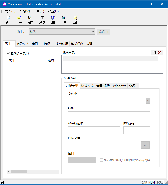Toggle 包括子目录 checkbox
This screenshot has height=185, width=168.
click(x=8, y=53)
